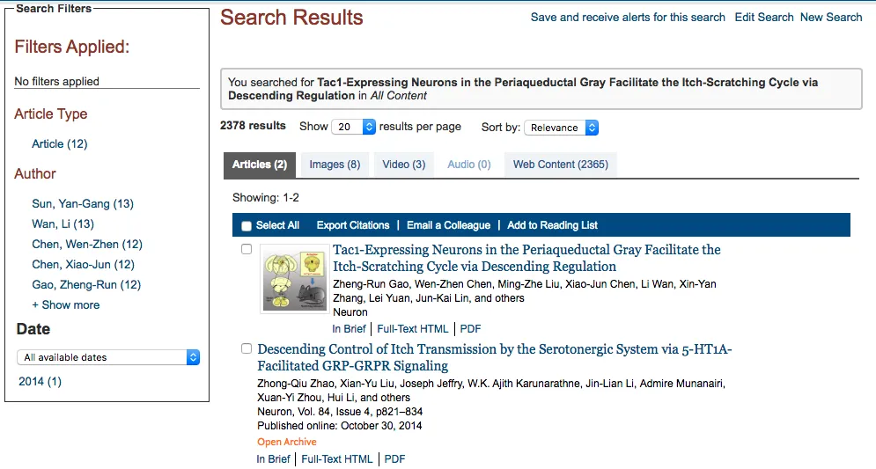Tick the checkbox for Descending Control of Itch article
Image resolution: width=876 pixels, height=469 pixels.
click(247, 348)
